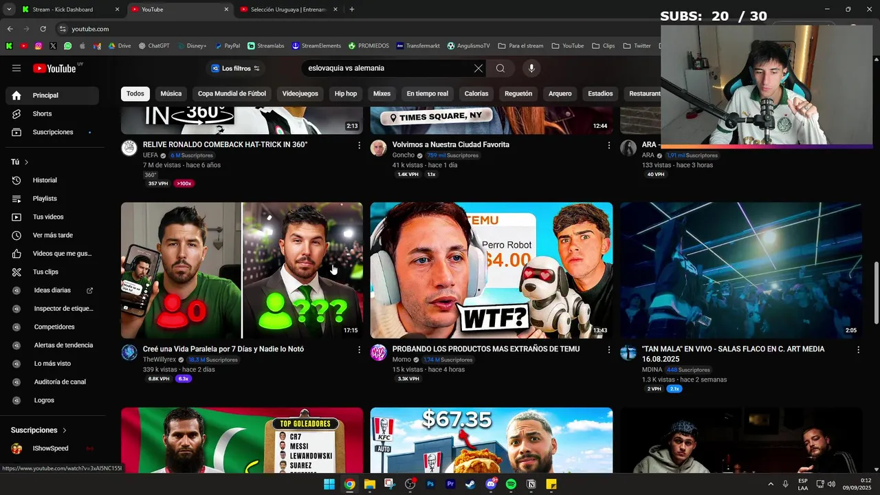Image resolution: width=880 pixels, height=495 pixels.
Task: Open Videos que me gustan in the sidebar
Action: [x=52, y=254]
